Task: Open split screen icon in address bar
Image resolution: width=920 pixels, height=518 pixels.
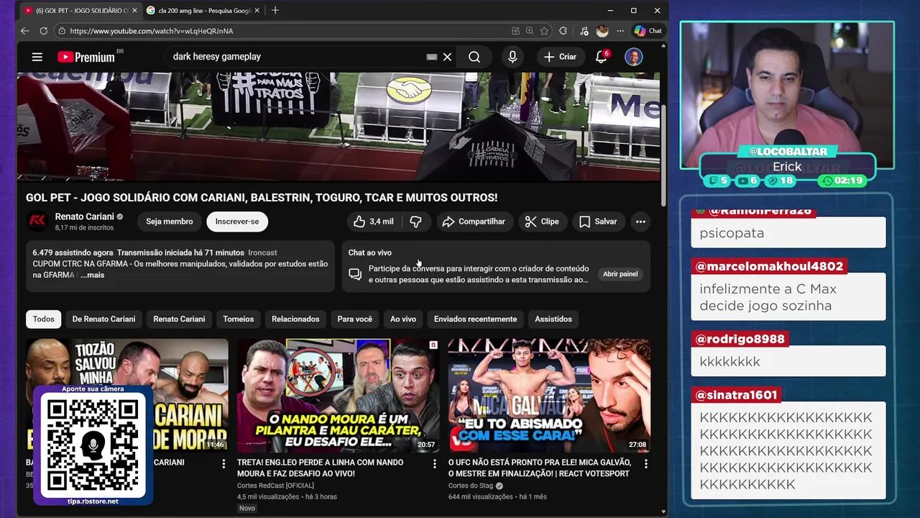Action: tap(515, 31)
